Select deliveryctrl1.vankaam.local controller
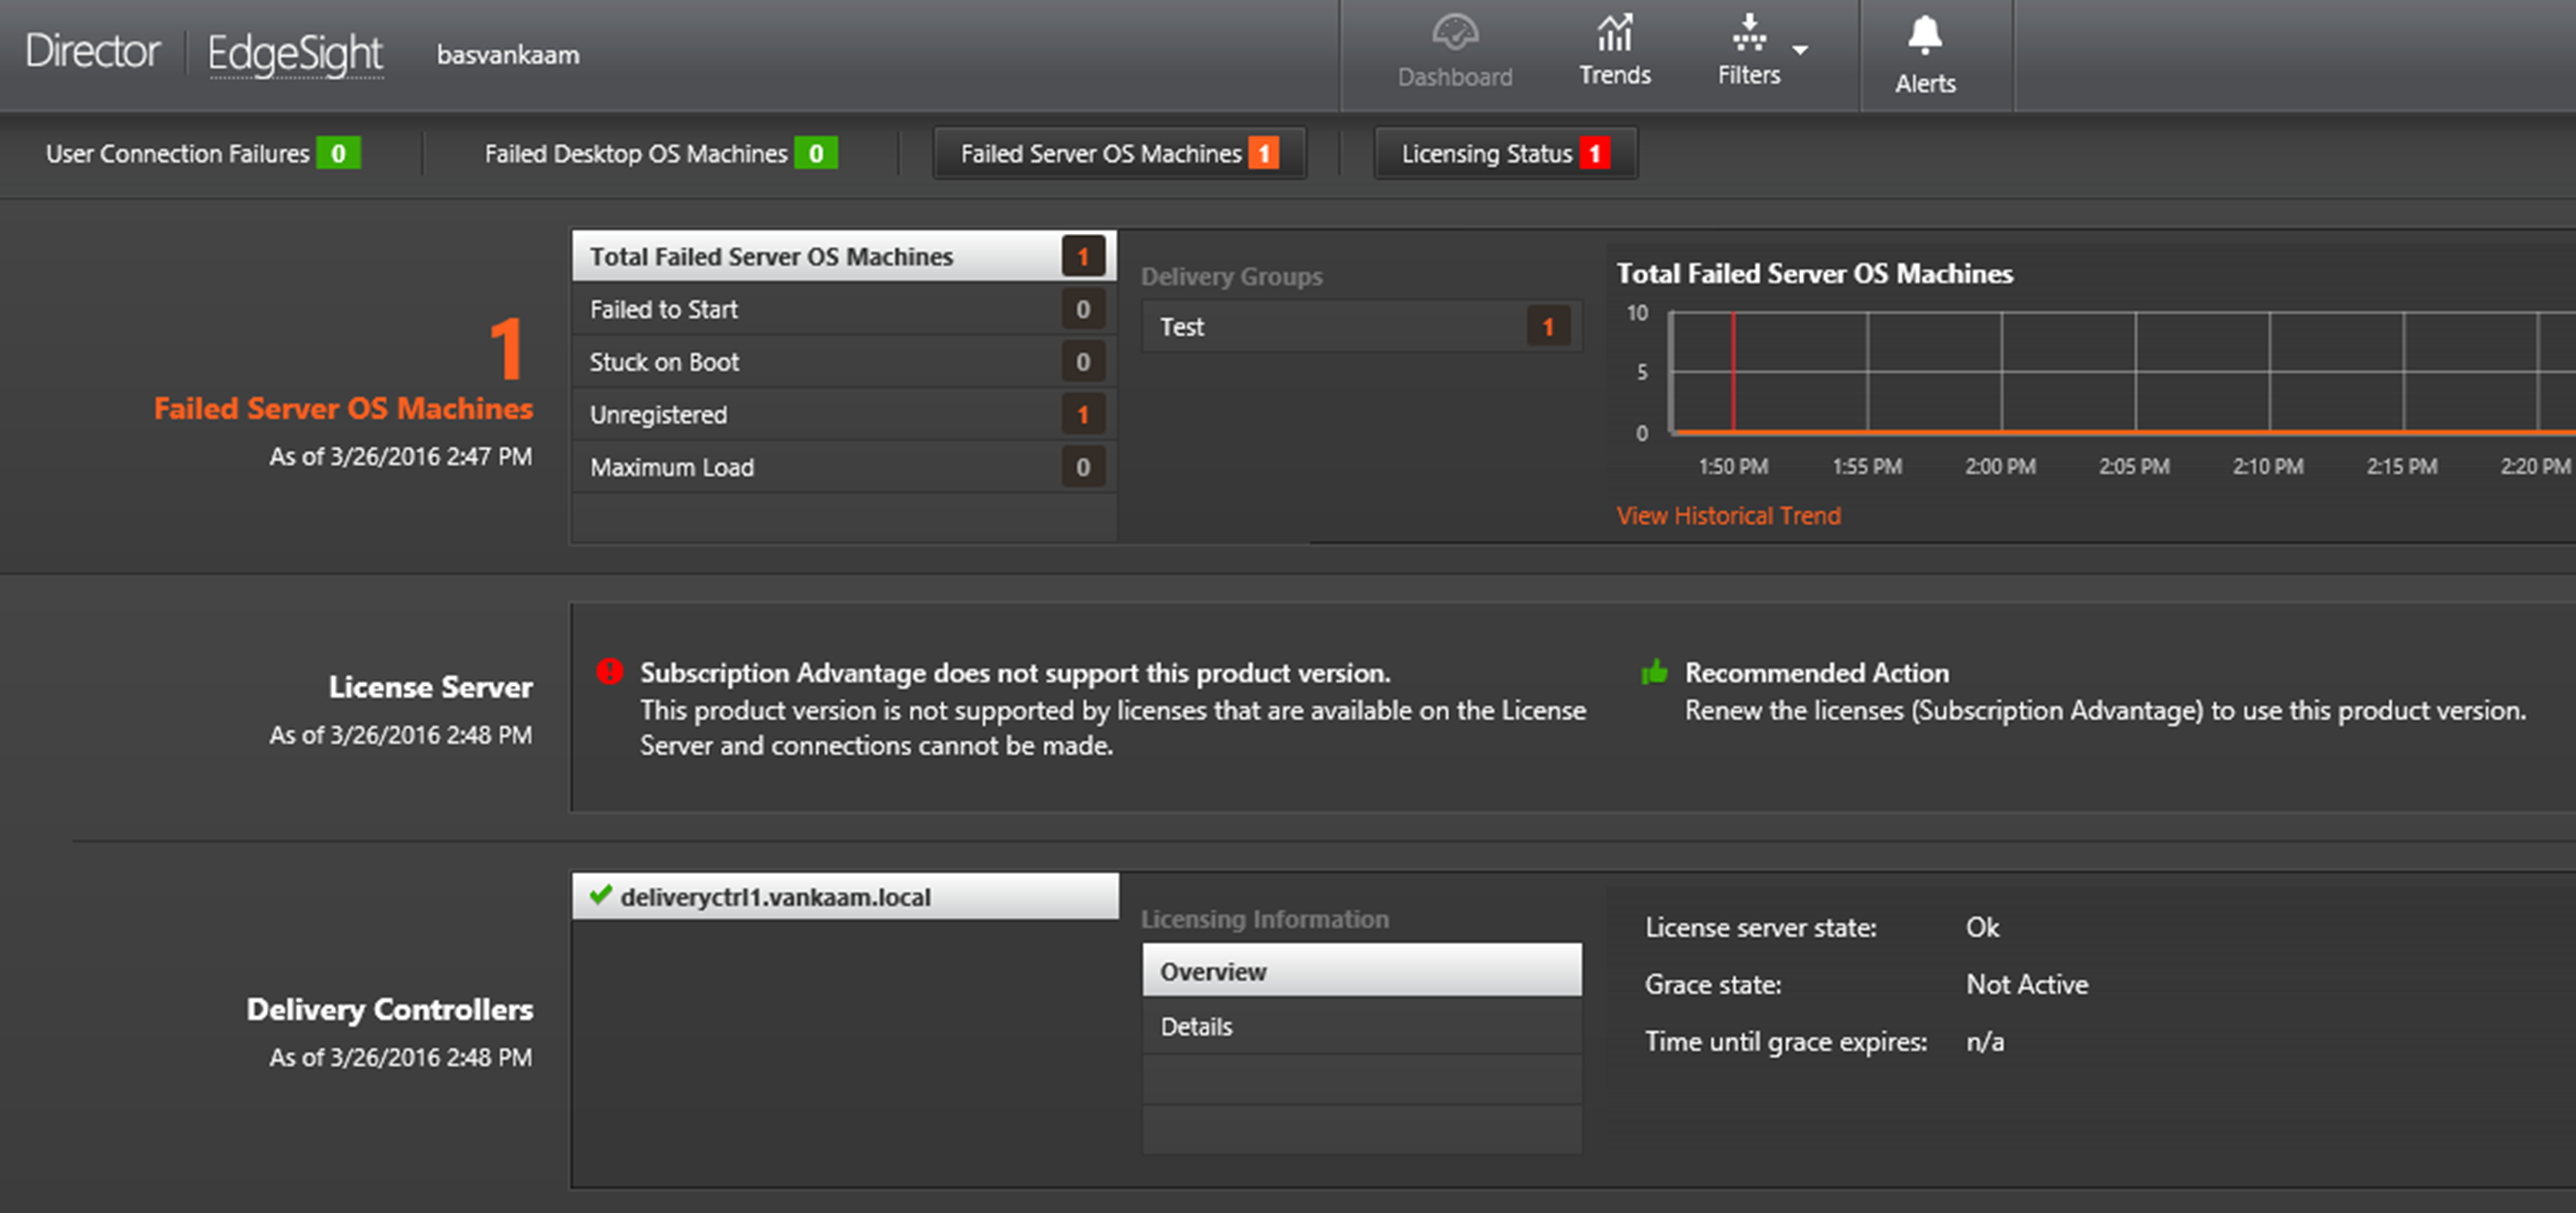The image size is (2576, 1213). point(846,896)
